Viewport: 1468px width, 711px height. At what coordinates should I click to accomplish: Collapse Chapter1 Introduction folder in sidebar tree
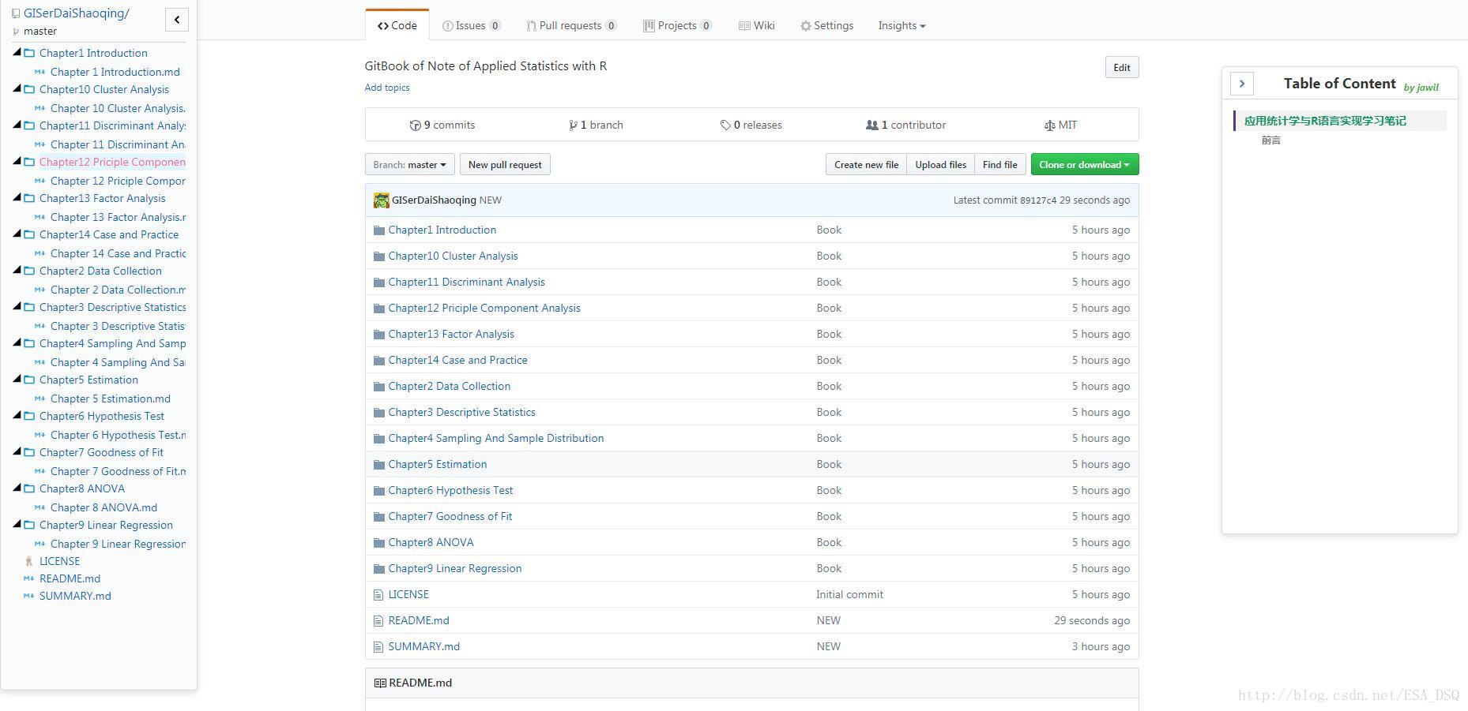tap(17, 52)
